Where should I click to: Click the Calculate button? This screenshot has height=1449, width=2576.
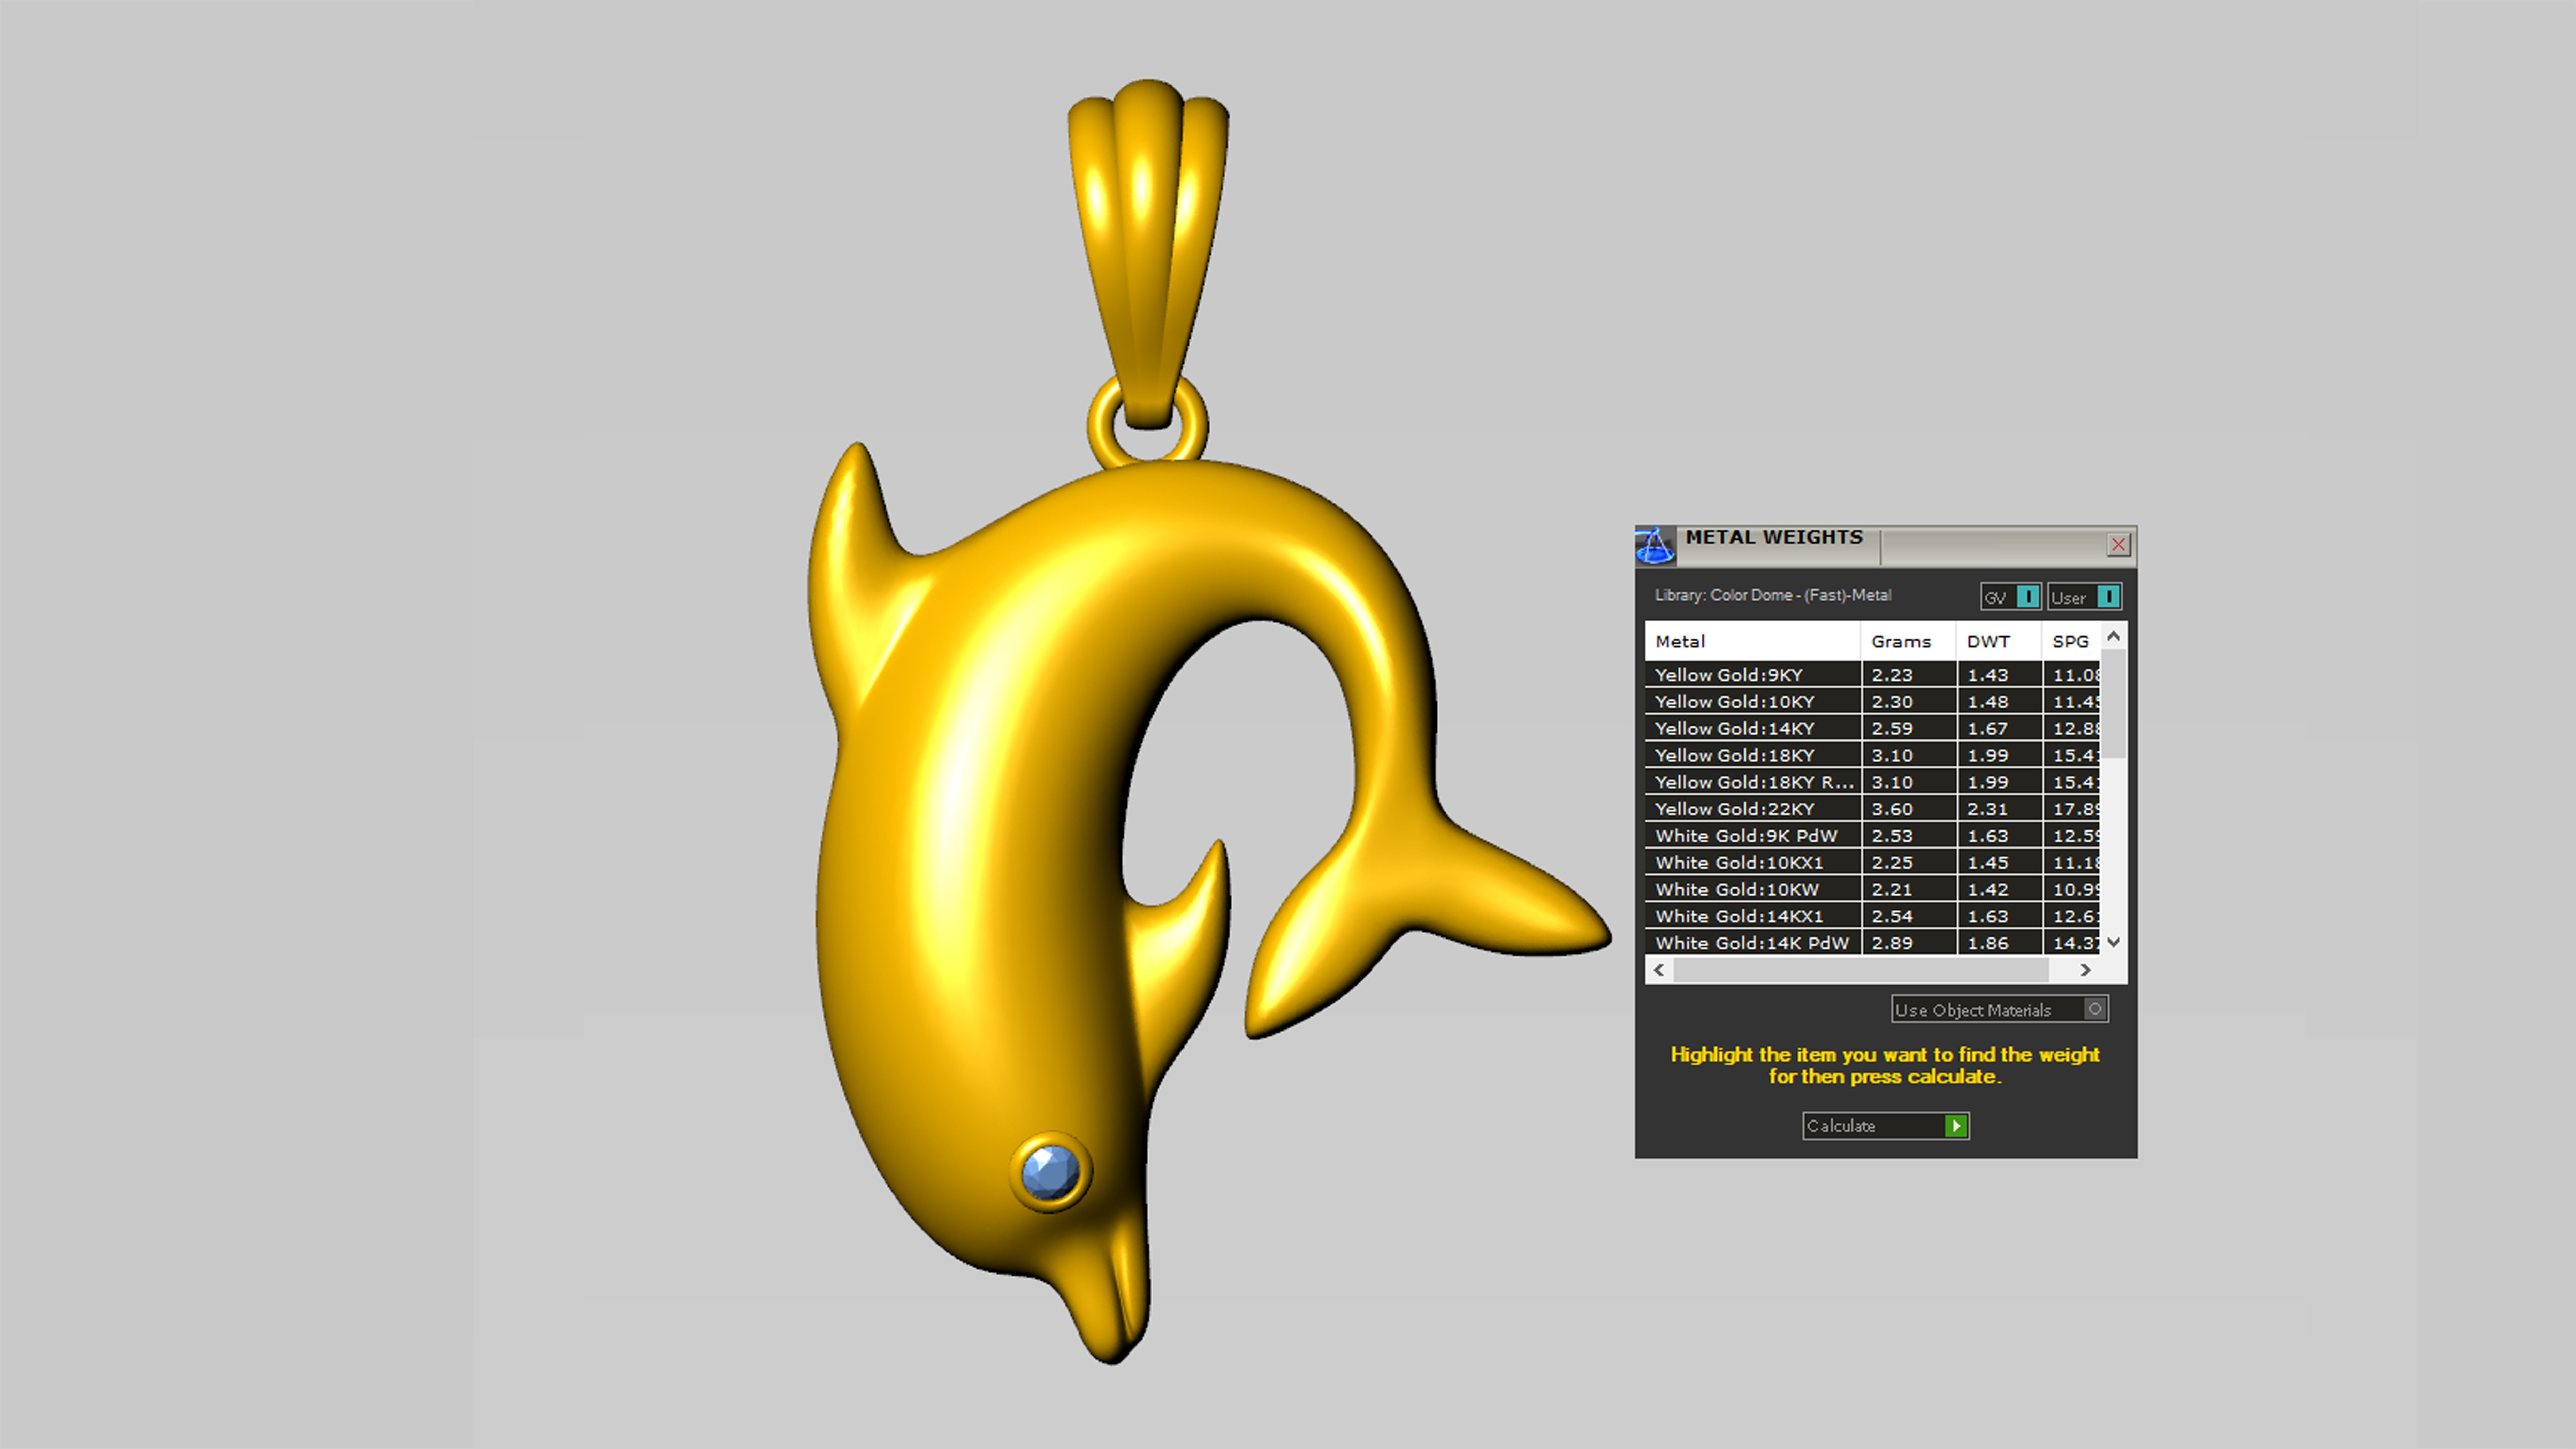click(1886, 1126)
